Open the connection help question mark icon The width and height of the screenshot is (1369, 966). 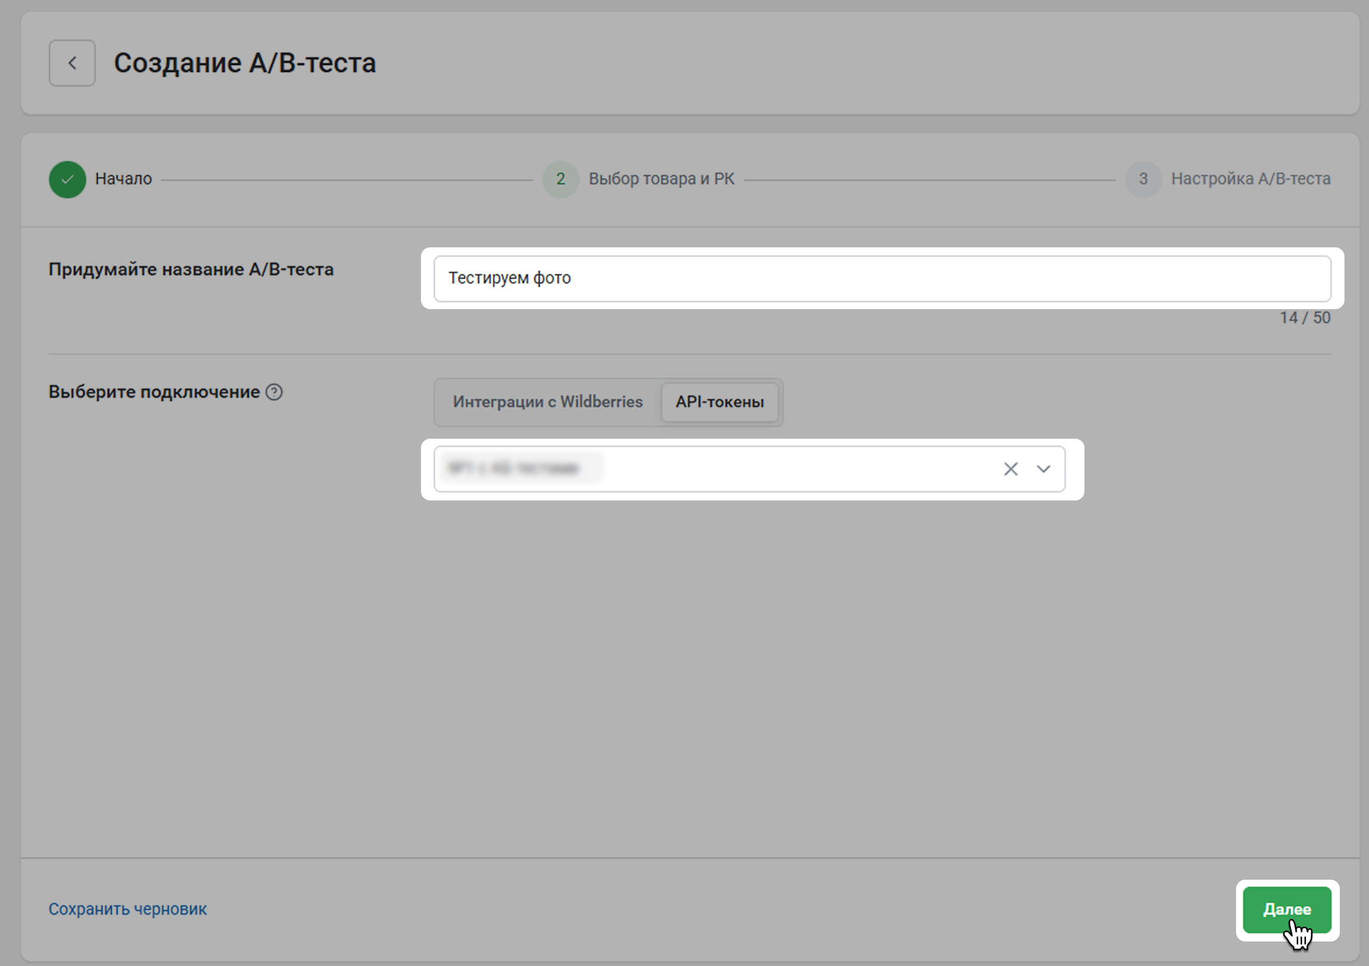273,392
